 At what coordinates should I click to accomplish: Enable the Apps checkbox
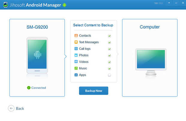109,75
